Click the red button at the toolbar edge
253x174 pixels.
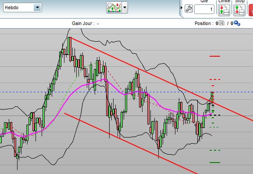pyautogui.click(x=251, y=10)
